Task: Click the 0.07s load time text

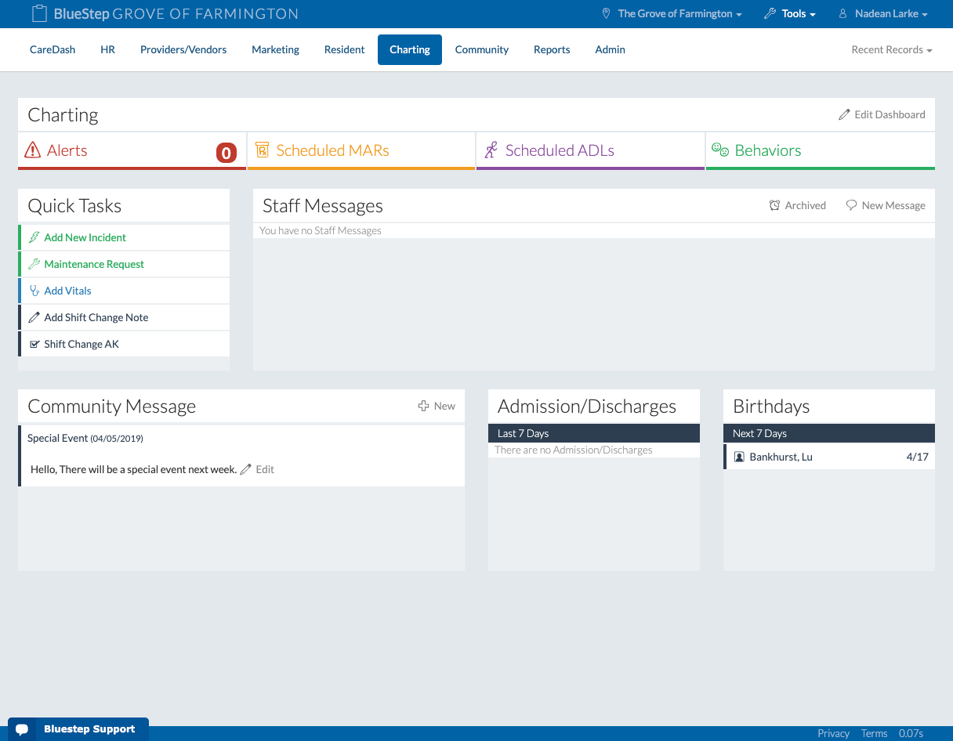Action: coord(911,733)
